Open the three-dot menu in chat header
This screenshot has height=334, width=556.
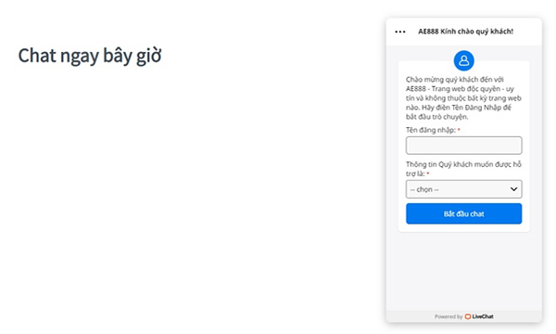pyautogui.click(x=400, y=32)
